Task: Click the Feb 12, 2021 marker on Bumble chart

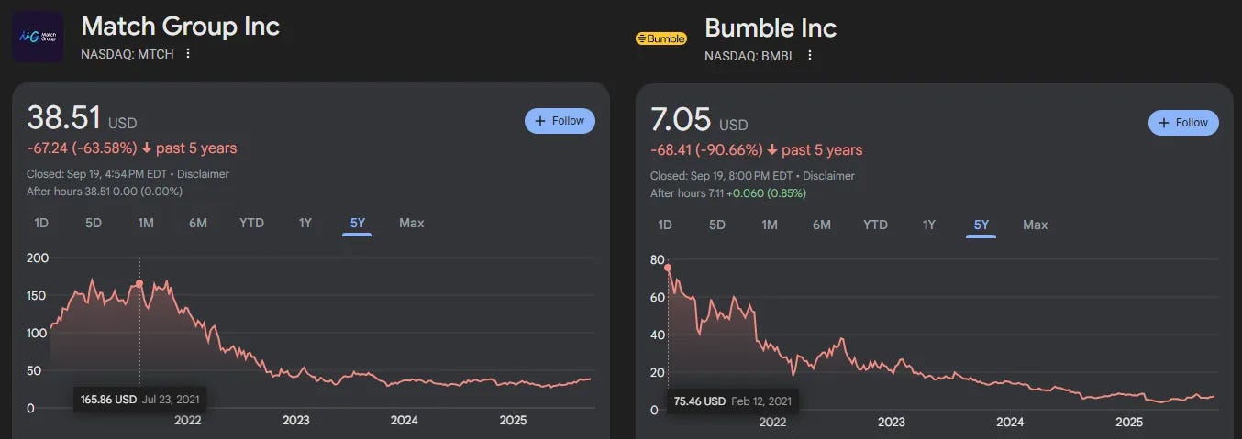Action: pos(669,269)
